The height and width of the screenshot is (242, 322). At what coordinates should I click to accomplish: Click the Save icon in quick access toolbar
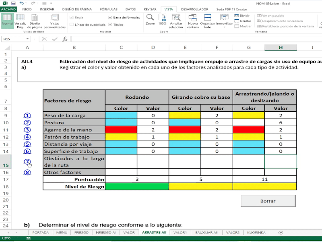13,3
